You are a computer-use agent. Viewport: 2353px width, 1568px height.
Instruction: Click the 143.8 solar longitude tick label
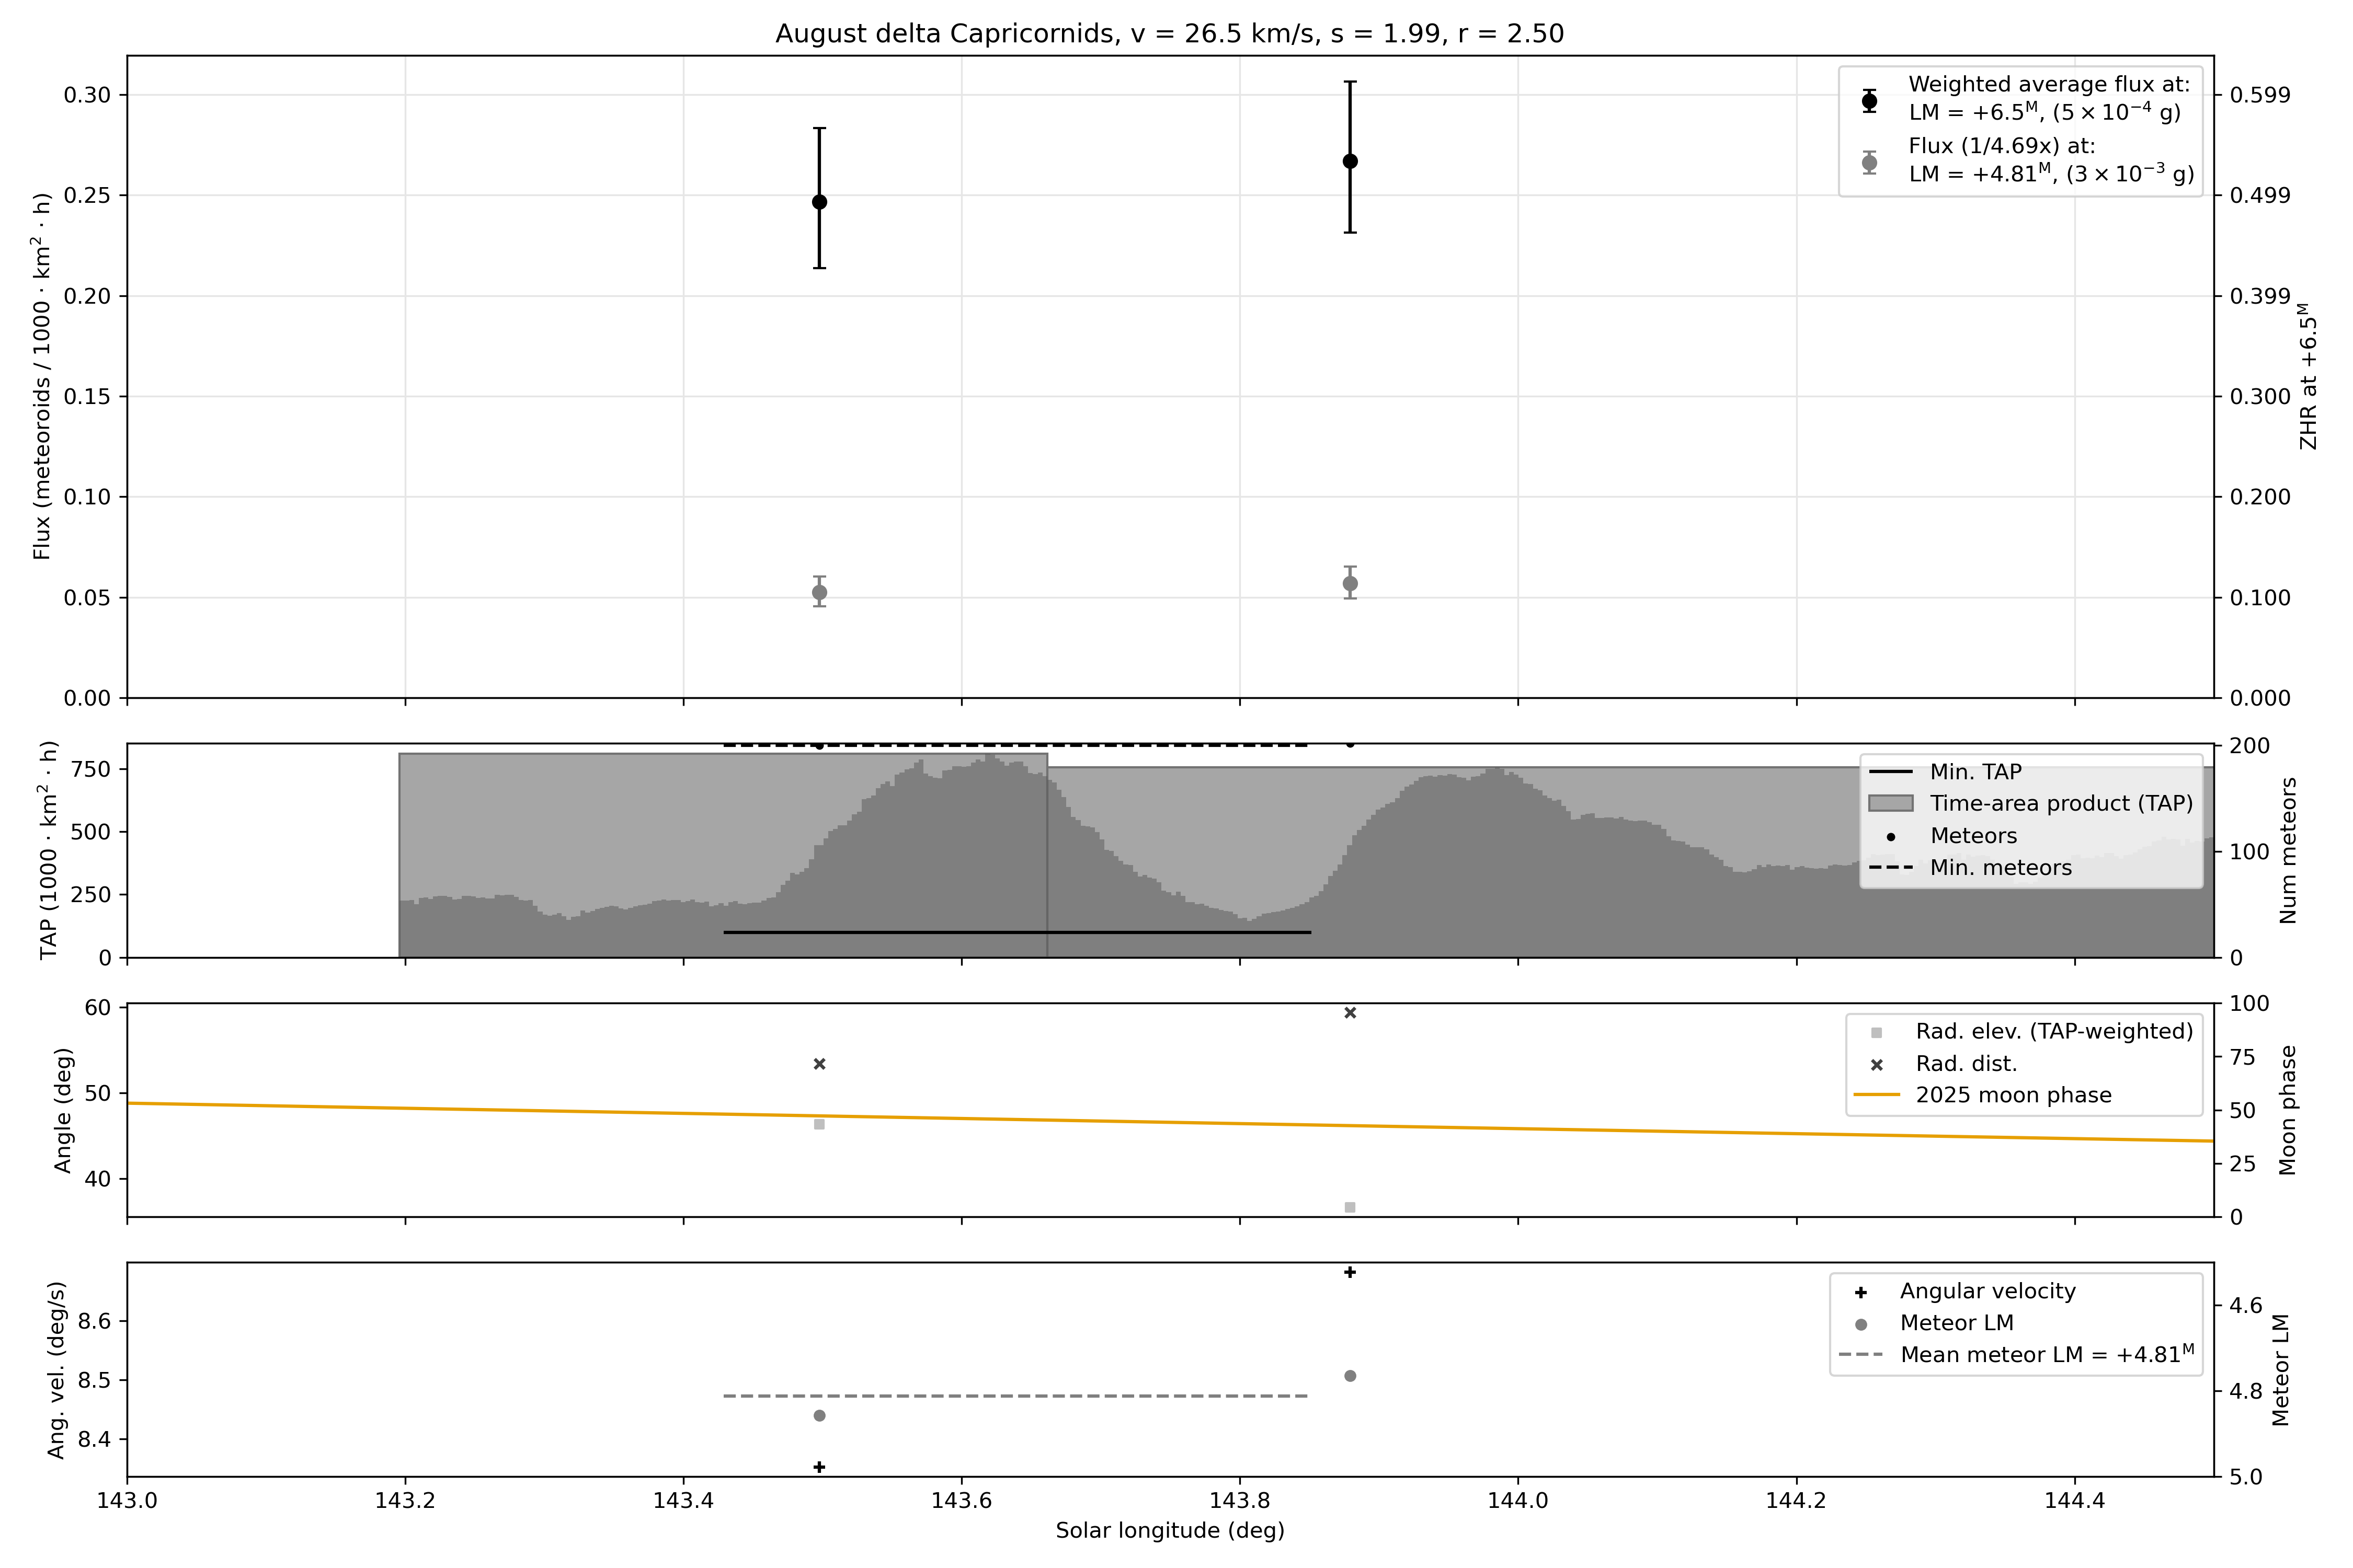pyautogui.click(x=1240, y=1500)
